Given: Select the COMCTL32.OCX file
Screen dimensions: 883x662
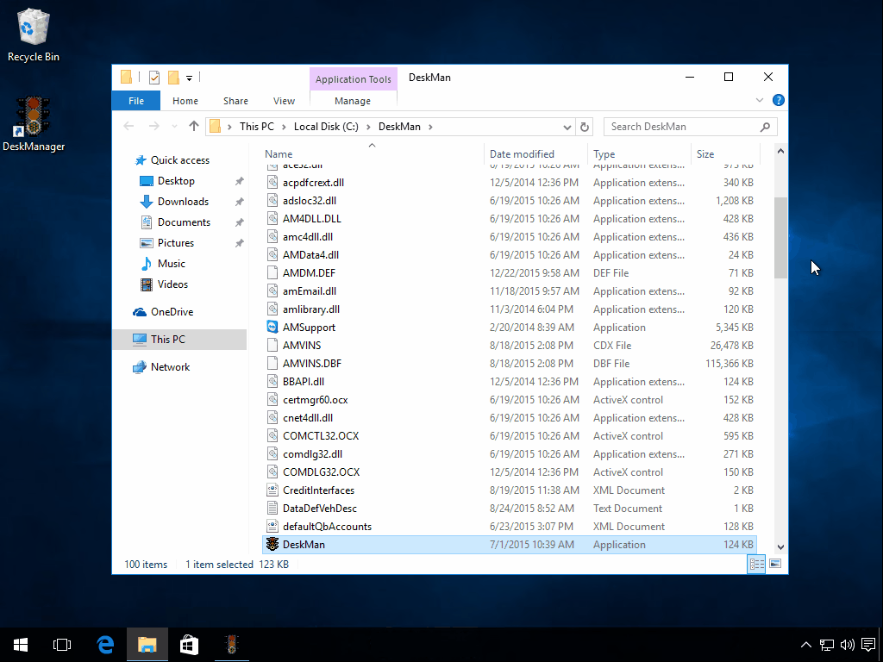Looking at the screenshot, I should click(x=321, y=435).
